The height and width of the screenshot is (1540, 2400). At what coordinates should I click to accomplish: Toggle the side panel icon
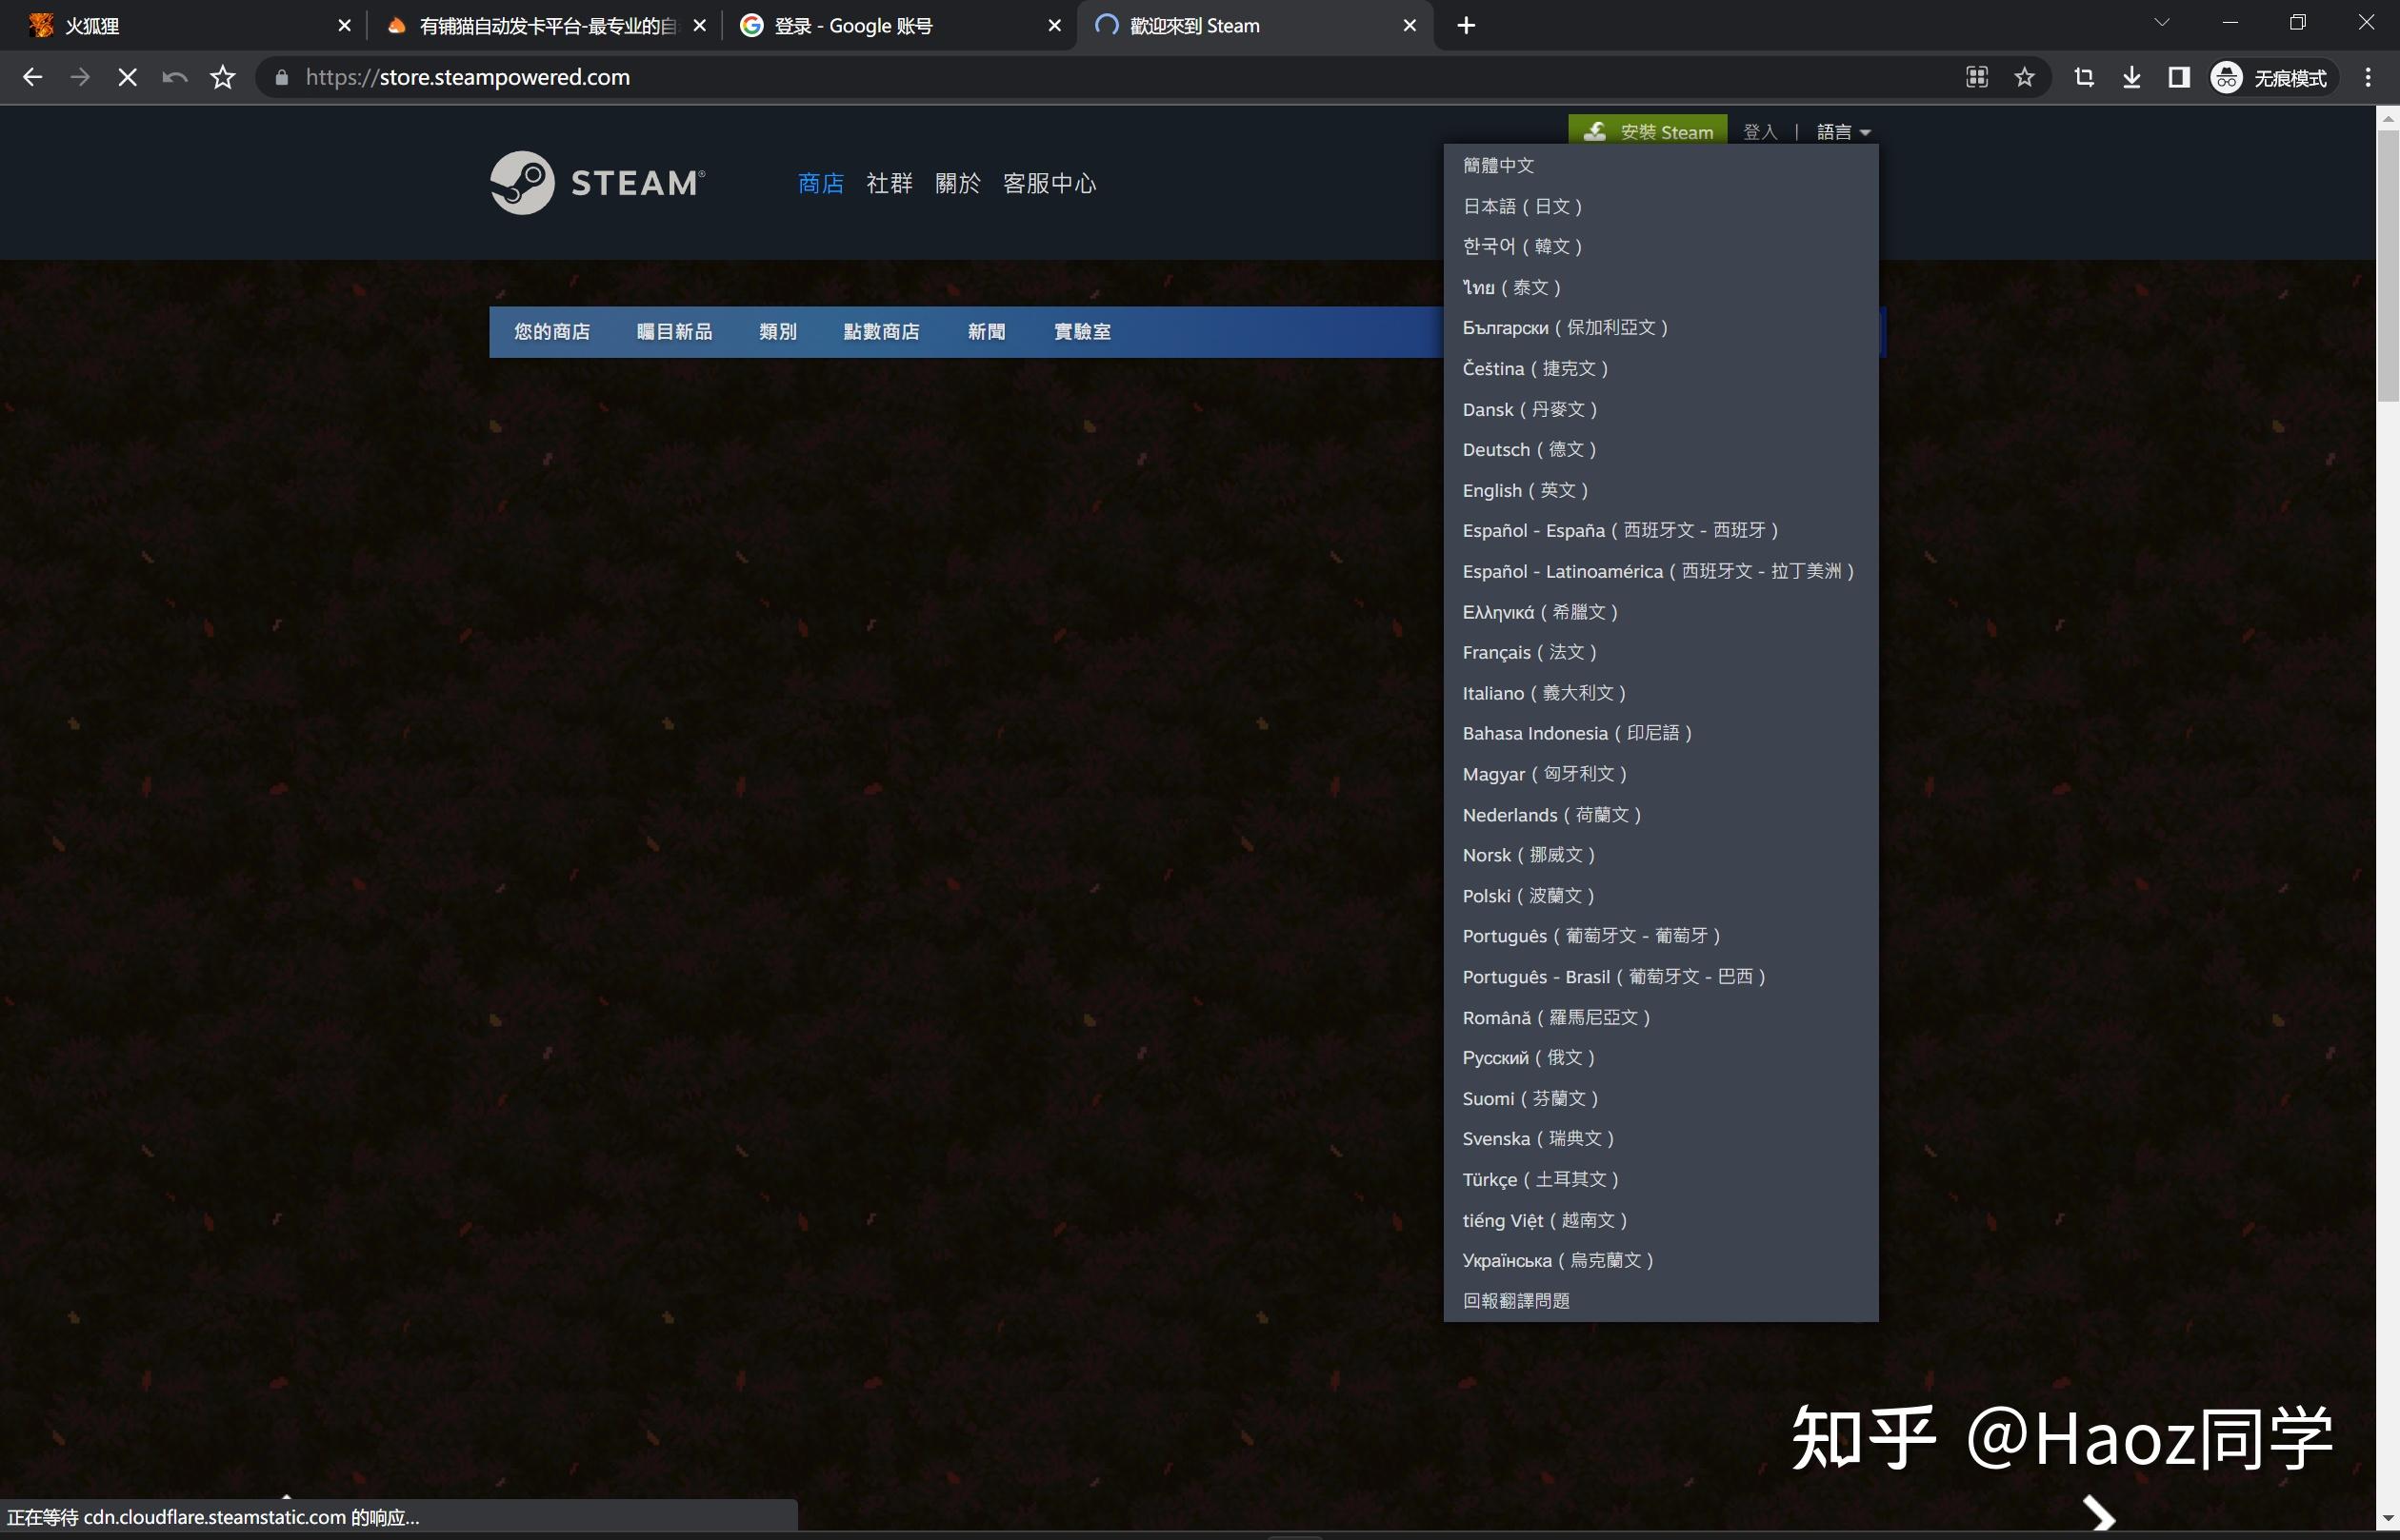[x=2179, y=77]
